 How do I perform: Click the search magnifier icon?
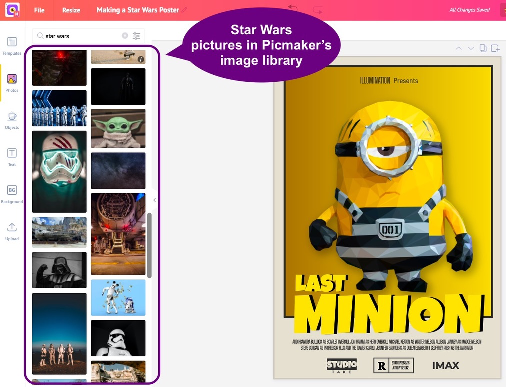click(40, 36)
